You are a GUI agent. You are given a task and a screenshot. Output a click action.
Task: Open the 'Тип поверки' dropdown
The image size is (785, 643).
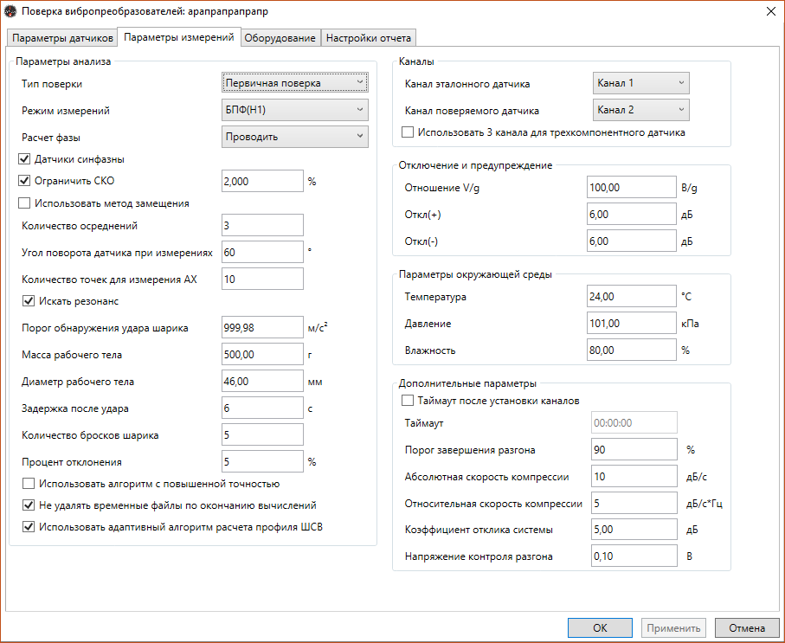click(294, 83)
